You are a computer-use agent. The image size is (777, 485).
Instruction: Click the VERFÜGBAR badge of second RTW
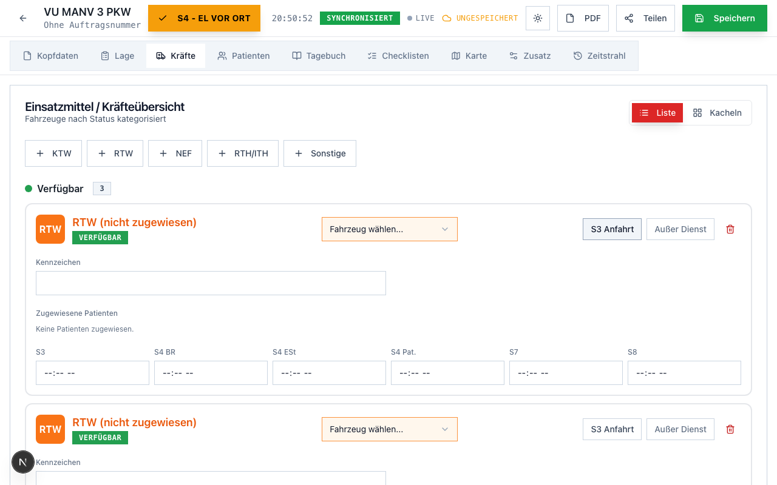(x=100, y=438)
